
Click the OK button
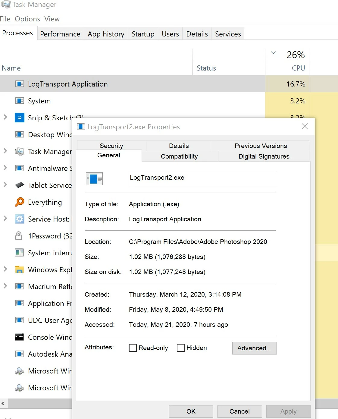(191, 411)
